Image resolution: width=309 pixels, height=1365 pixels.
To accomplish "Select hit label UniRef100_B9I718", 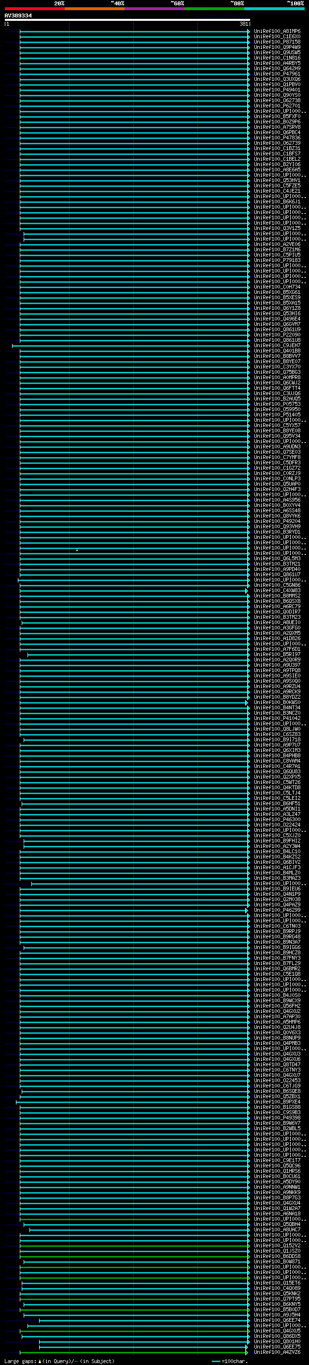I will click(277, 740).
